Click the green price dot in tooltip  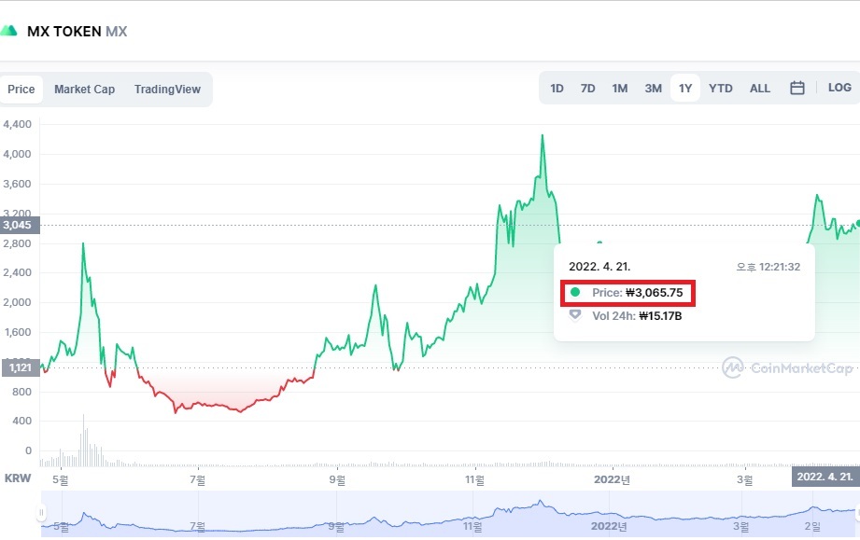tap(575, 292)
